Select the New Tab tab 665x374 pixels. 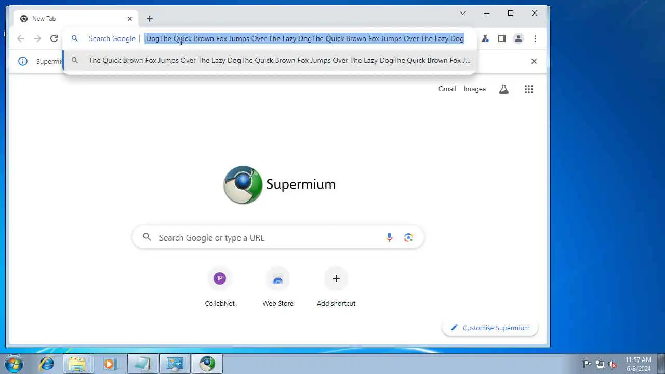(76, 19)
